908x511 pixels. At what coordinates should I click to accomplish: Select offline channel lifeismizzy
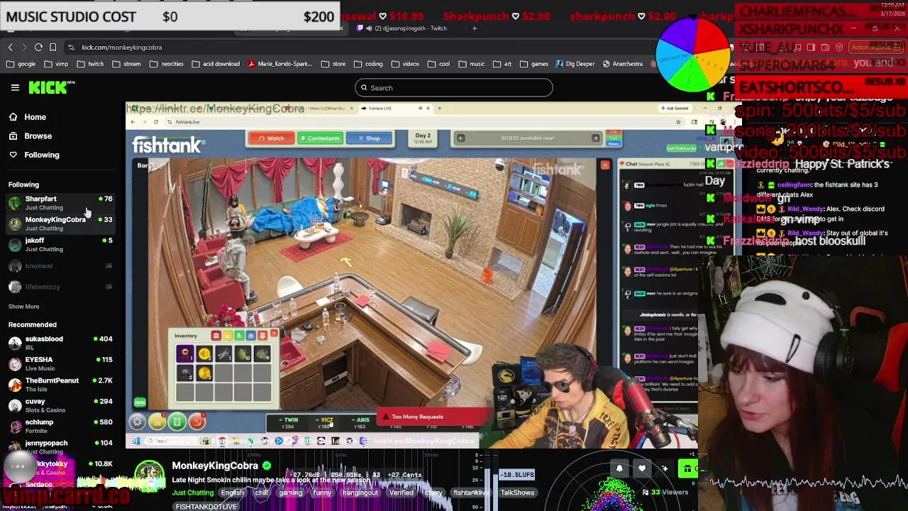(60, 287)
